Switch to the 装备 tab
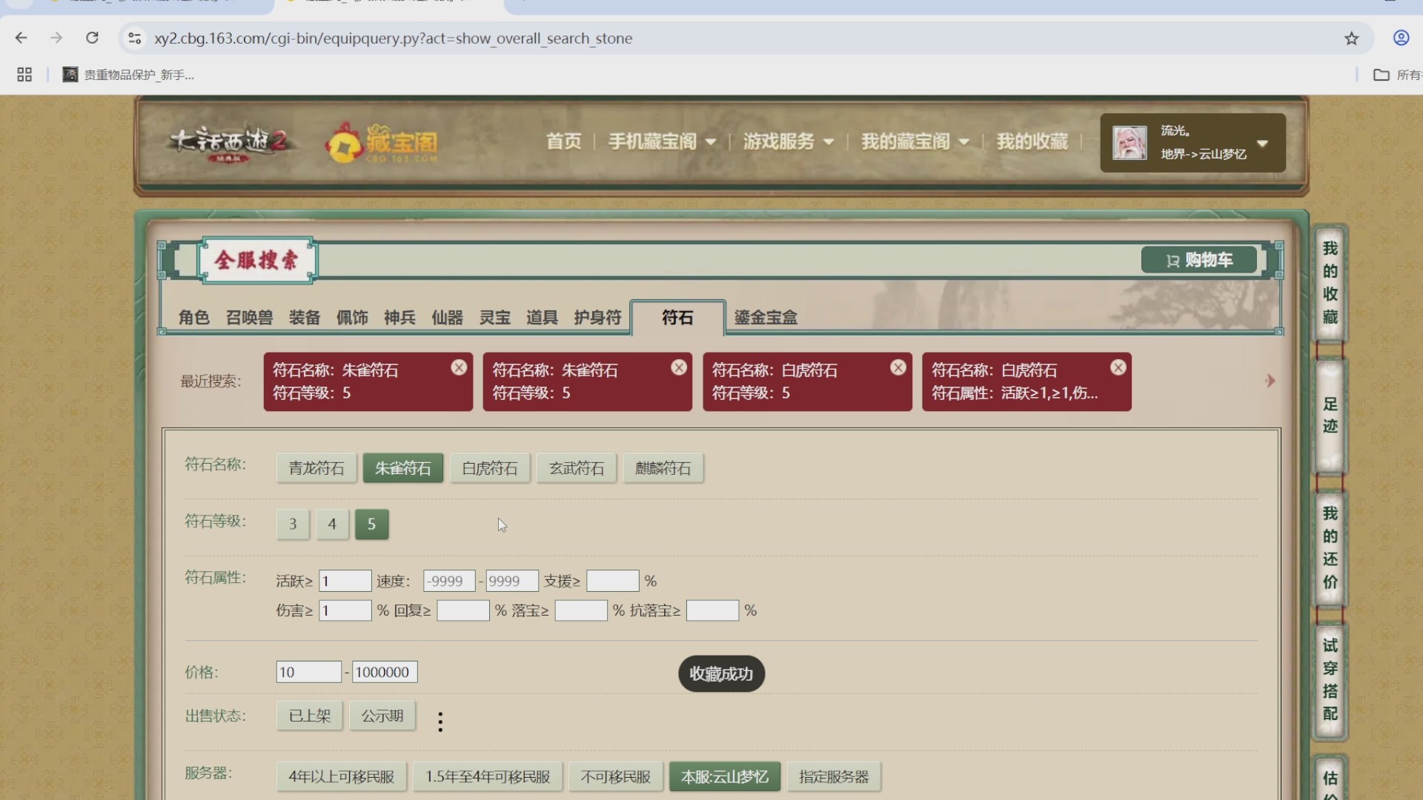The width and height of the screenshot is (1423, 800). pyautogui.click(x=305, y=318)
